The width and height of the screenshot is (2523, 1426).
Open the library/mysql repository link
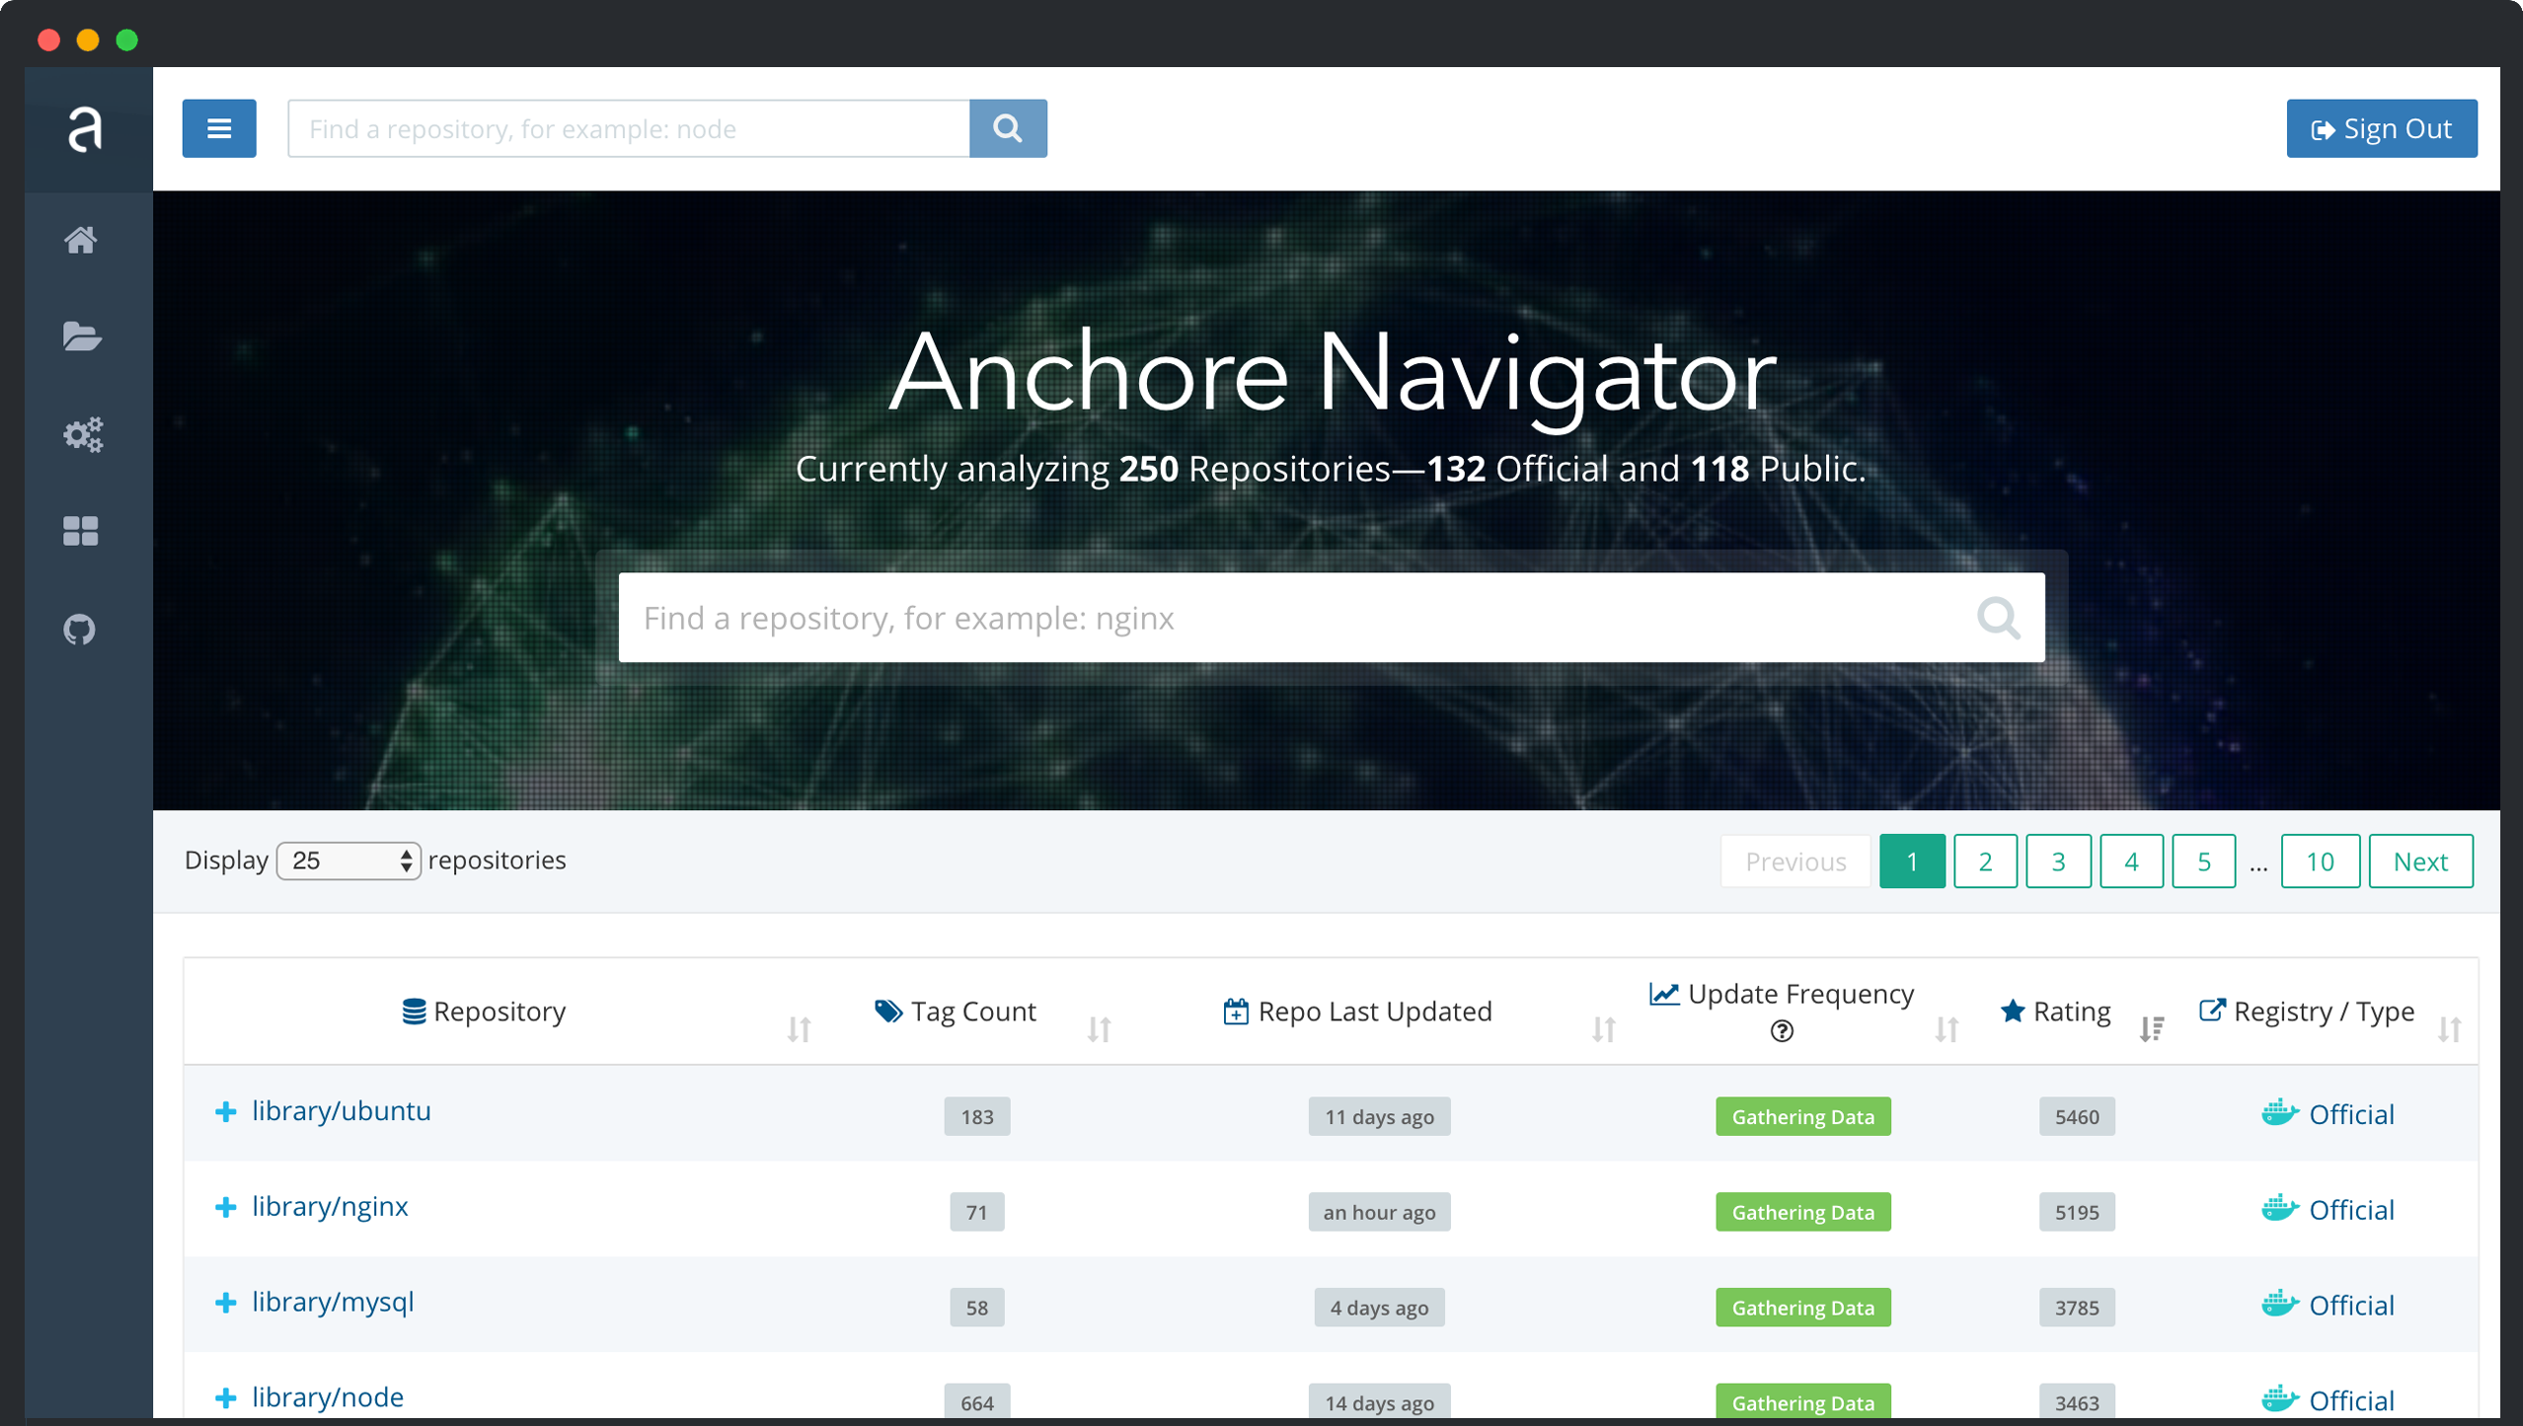point(333,1303)
